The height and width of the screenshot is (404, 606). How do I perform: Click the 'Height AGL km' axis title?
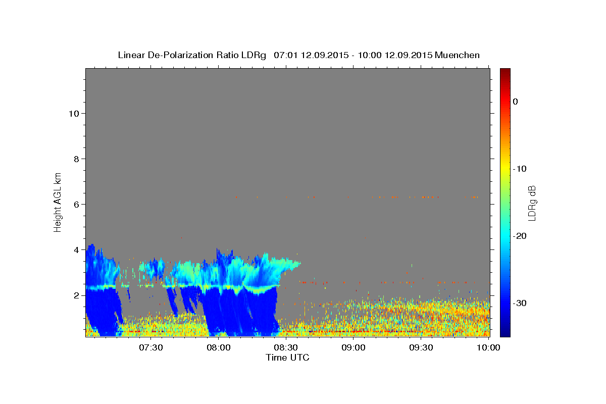tap(58, 202)
